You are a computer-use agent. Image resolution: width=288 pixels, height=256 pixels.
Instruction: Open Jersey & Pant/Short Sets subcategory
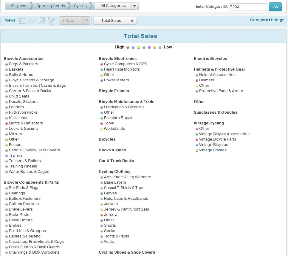(x=126, y=209)
